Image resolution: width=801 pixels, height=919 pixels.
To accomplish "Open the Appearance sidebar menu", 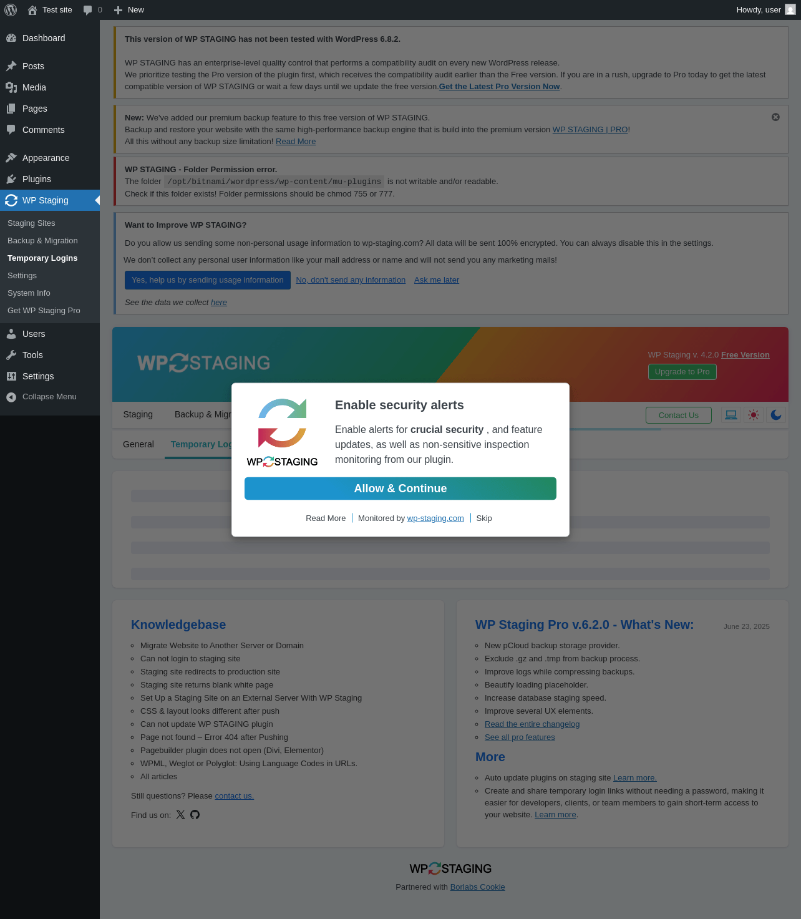I will (50, 158).
